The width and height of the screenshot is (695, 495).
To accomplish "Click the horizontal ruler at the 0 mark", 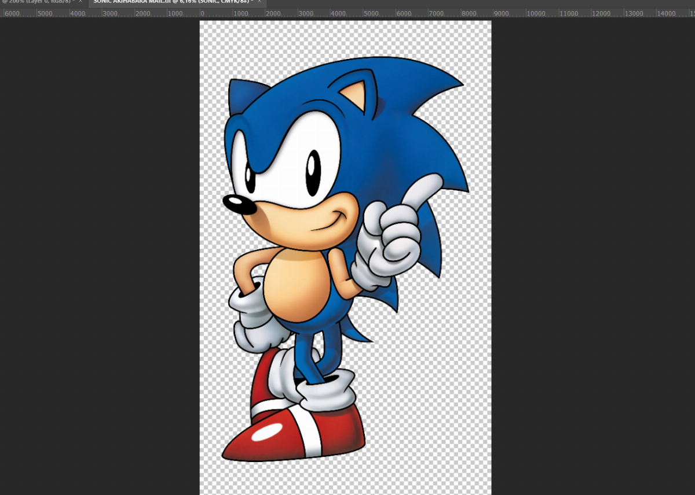I will (x=201, y=13).
